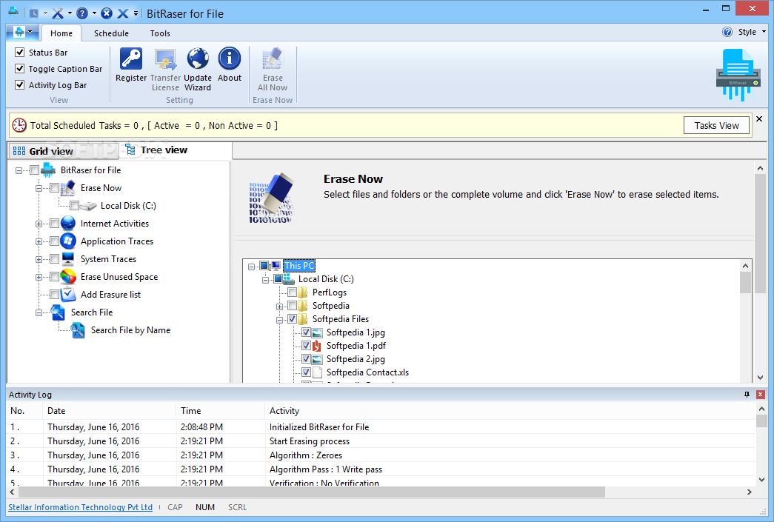Screen dimensions: 774x522
Task: Check the PerfLogs folder checkbox
Action: pos(293,292)
